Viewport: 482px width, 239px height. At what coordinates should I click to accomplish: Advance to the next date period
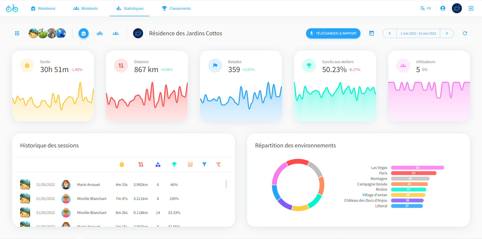447,33
